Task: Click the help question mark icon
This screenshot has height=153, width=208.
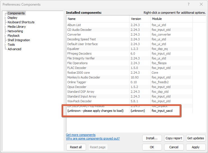Action: [x=189, y=4]
